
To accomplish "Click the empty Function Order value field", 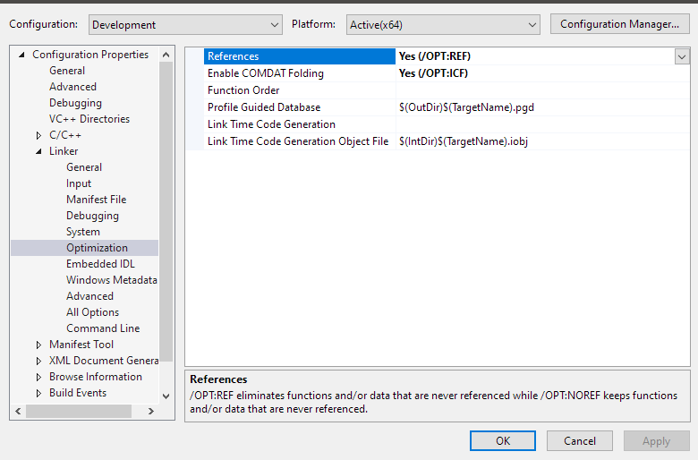I will point(542,90).
